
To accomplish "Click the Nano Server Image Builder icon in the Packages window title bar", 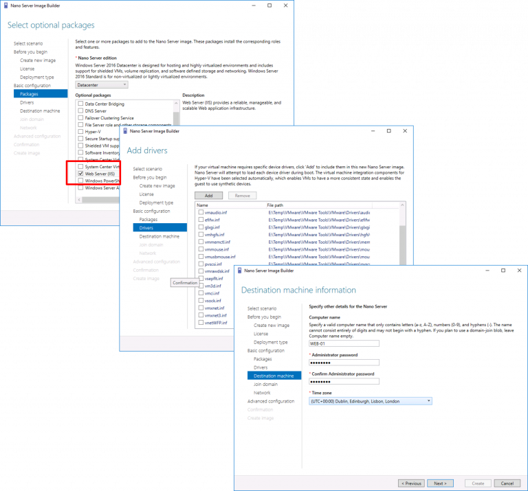I will tap(5, 5).
